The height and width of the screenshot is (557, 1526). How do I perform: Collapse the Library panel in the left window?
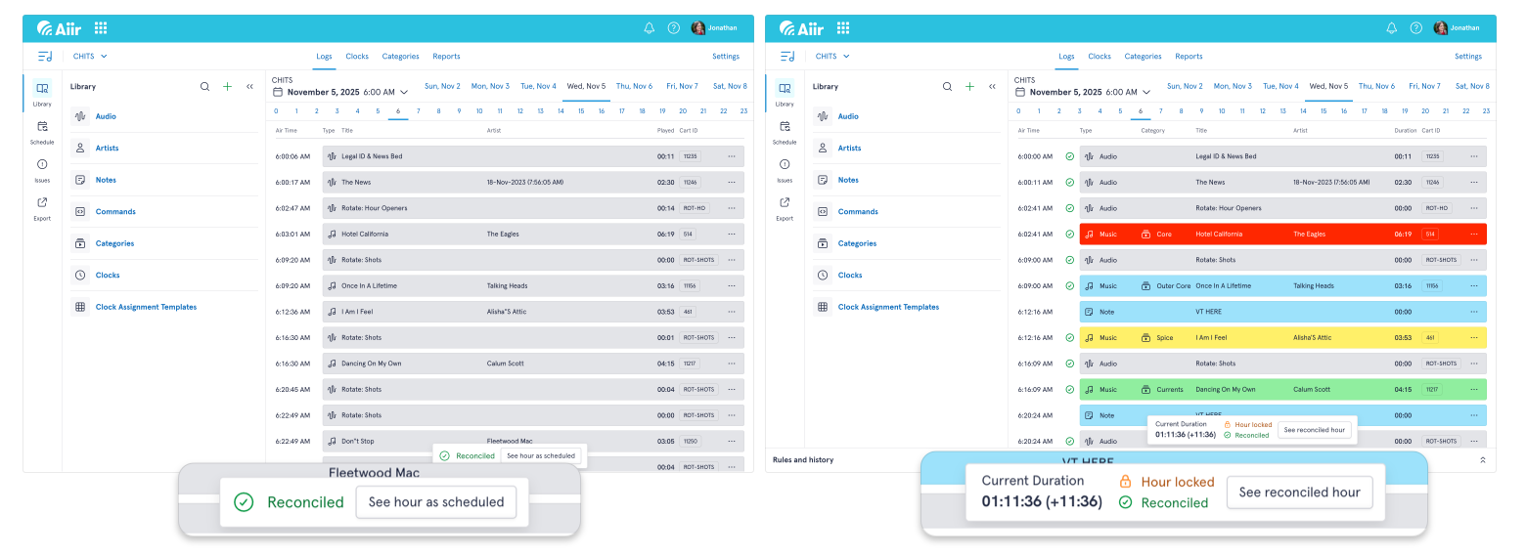pos(249,87)
